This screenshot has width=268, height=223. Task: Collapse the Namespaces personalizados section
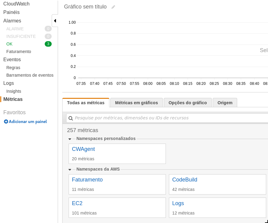coord(70,139)
